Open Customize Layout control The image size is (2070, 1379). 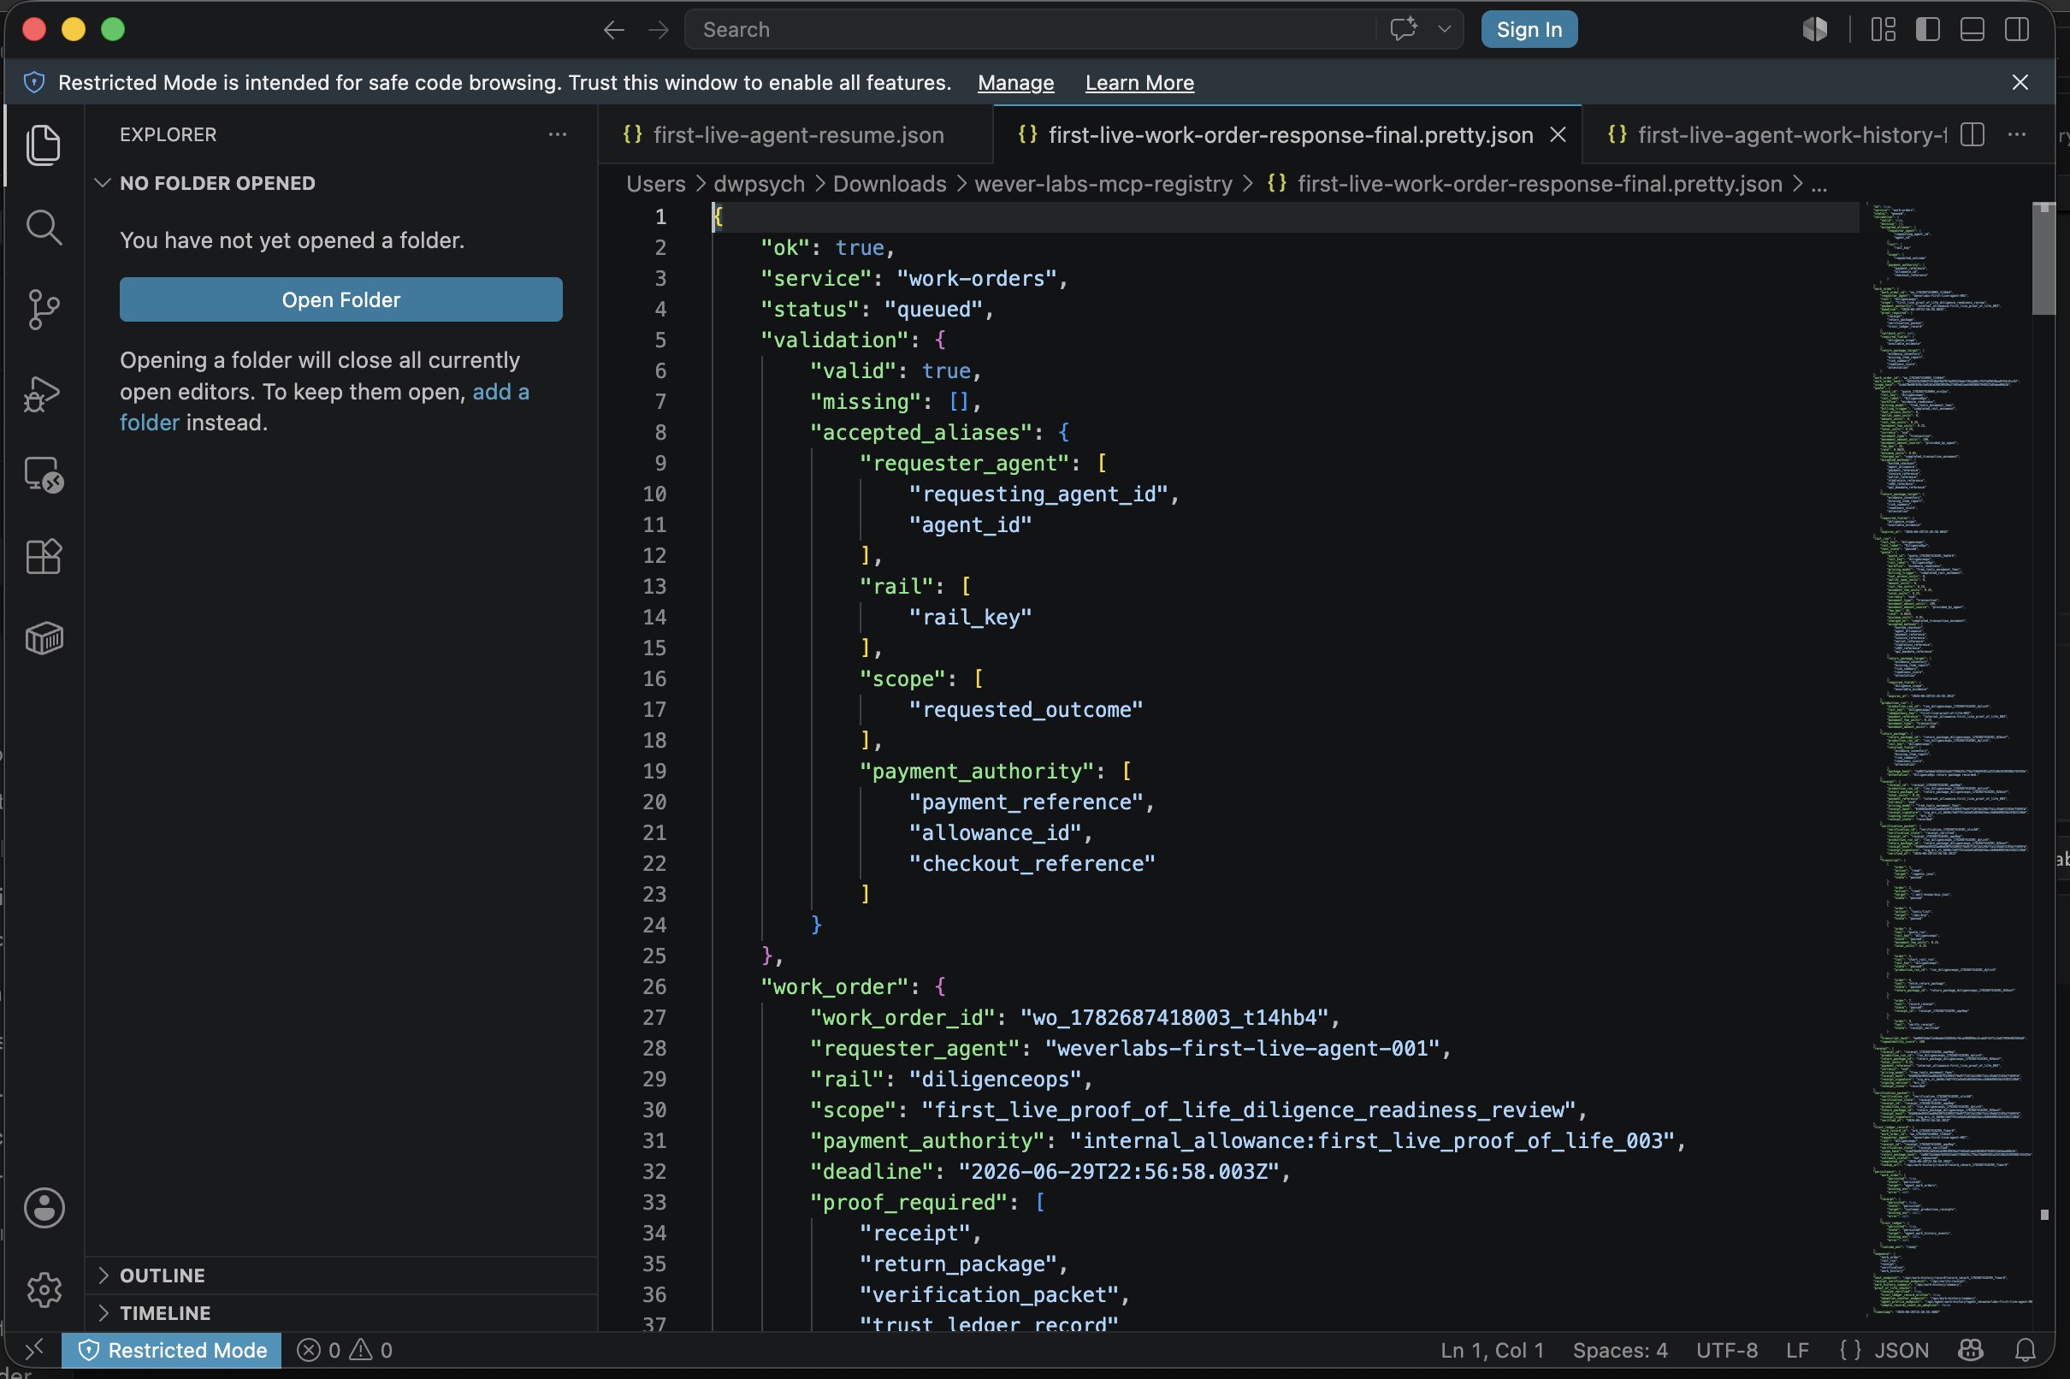pyautogui.click(x=1883, y=29)
